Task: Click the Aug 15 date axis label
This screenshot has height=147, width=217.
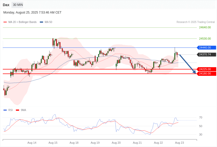Action: point(53,143)
